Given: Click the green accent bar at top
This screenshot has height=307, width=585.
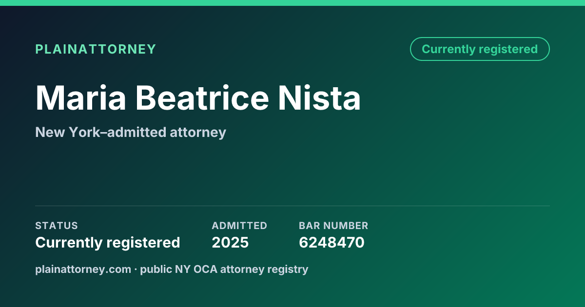Looking at the screenshot, I should [292, 3].
